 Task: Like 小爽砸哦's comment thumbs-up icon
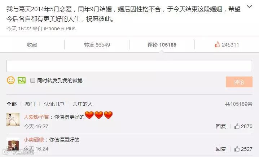click(237, 149)
